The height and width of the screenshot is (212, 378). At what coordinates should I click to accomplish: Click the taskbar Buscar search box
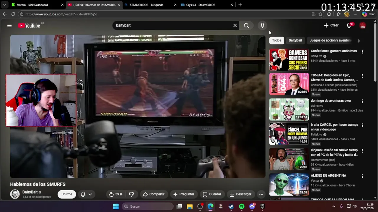coord(148,206)
